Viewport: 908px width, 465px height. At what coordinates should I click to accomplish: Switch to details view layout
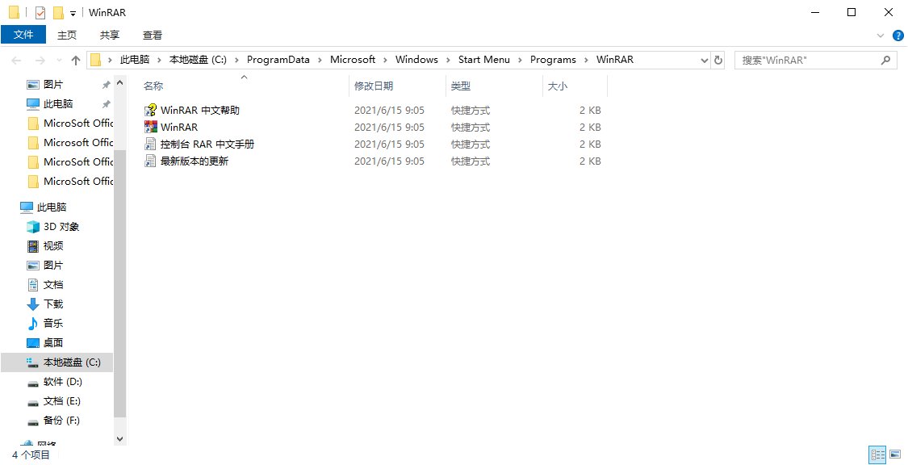[877, 455]
